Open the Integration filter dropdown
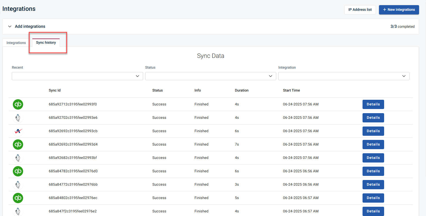 click(x=344, y=76)
